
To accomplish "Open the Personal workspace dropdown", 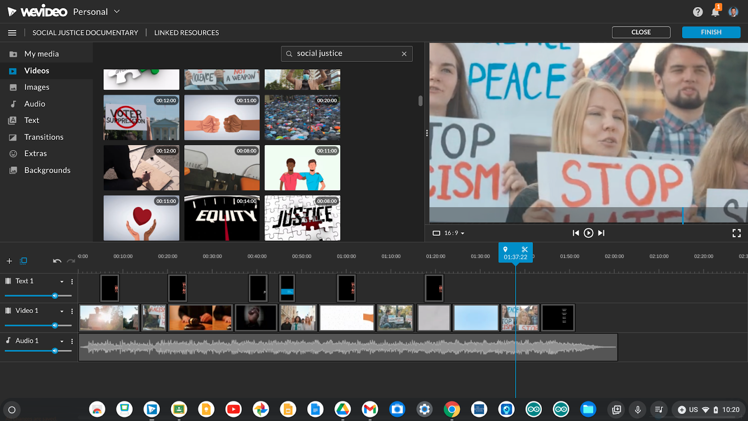I will (x=117, y=12).
